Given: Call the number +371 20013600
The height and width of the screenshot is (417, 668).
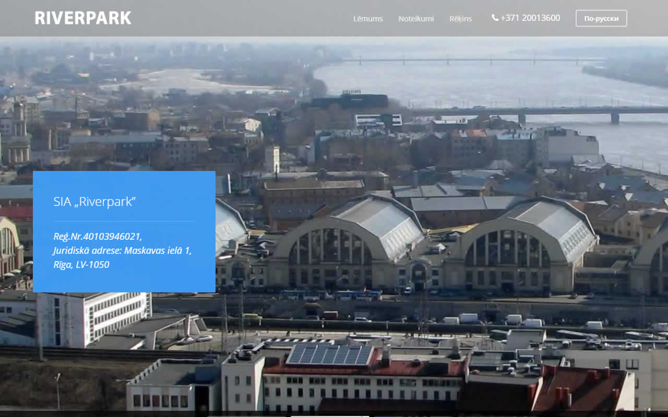Looking at the screenshot, I should pos(530,18).
